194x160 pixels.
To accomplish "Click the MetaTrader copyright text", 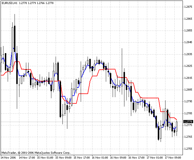I will pos(36,153).
